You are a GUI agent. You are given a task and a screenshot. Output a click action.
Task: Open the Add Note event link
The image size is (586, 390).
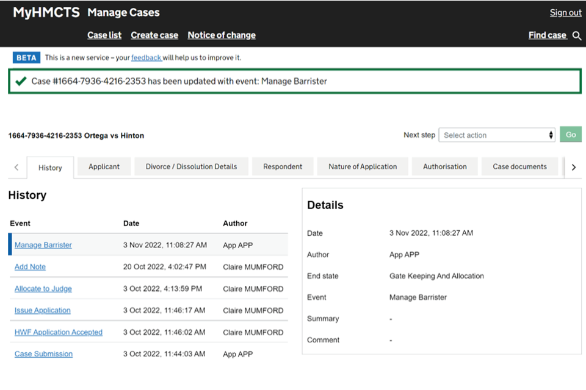[30, 267]
